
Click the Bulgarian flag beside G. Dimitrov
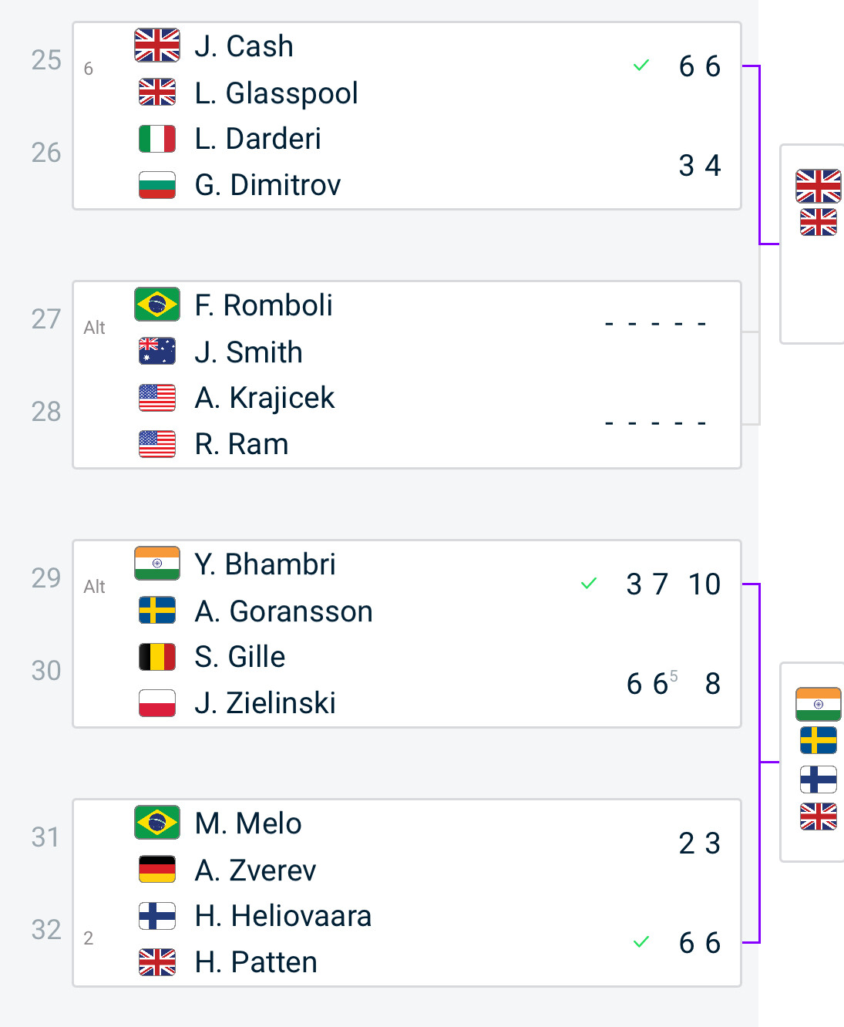tap(157, 185)
